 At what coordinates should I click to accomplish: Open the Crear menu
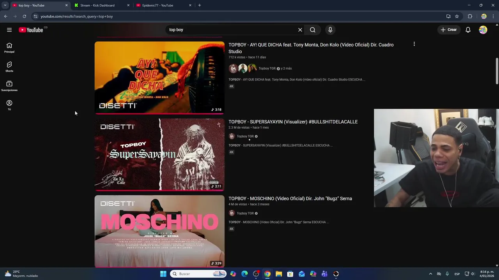click(x=448, y=30)
